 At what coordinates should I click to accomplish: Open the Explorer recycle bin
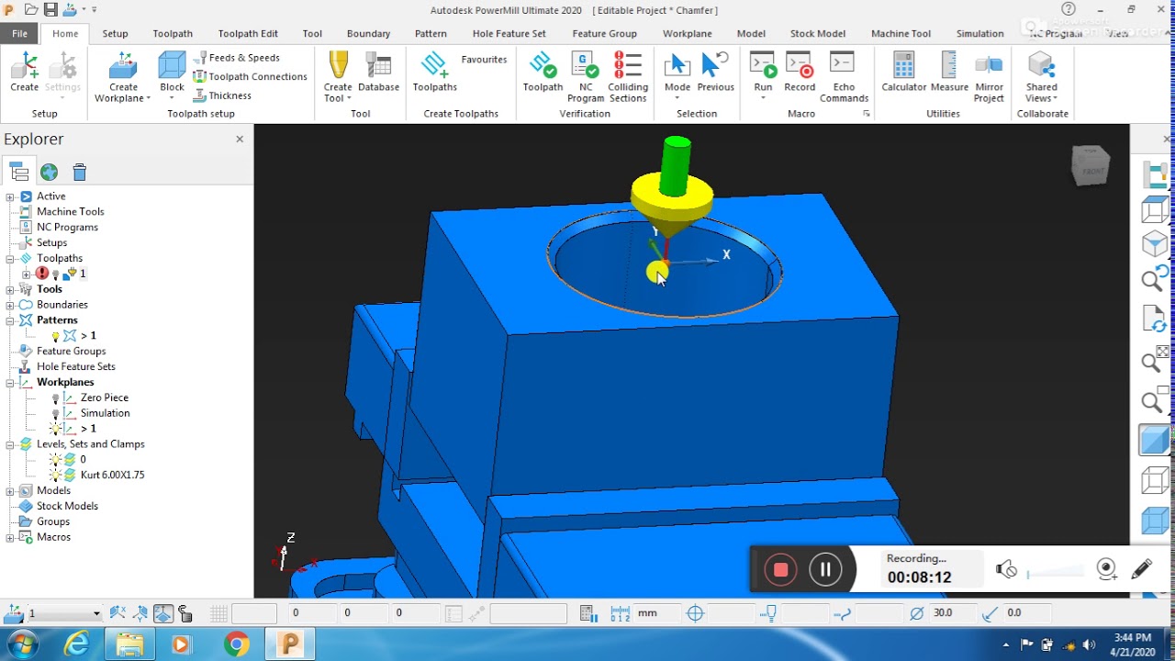(x=80, y=172)
